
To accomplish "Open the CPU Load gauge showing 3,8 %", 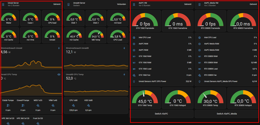I will click(x=118, y=35).
